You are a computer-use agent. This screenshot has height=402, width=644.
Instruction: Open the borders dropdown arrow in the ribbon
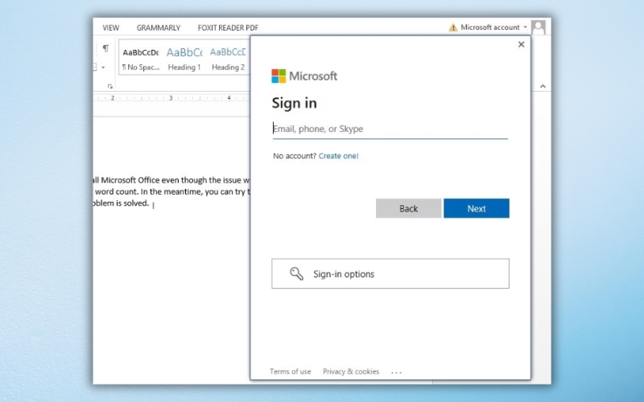103,68
